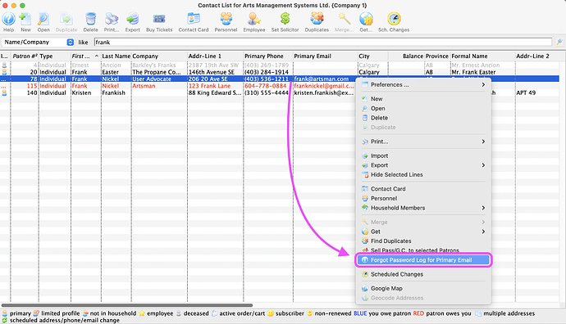Sort by the City column header
This screenshot has height=324, width=566.
coord(373,56)
